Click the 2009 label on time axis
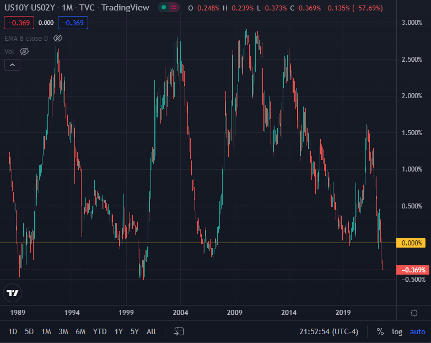Viewport: 431px width, 343px height. 234,313
